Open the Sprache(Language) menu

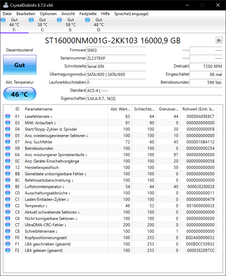click(x=131, y=14)
